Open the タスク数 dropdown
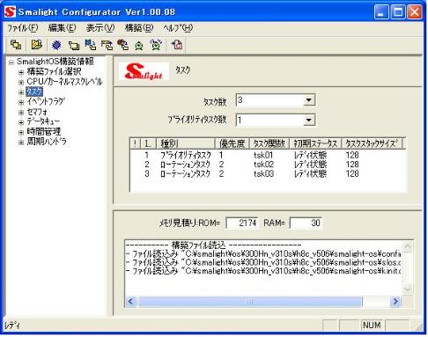 308,100
